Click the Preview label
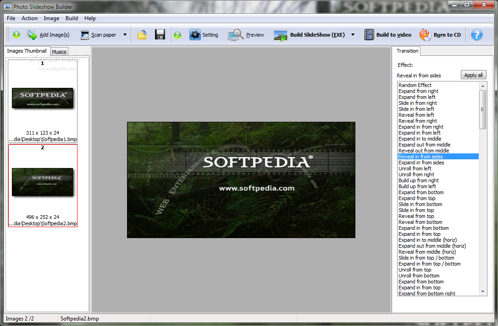The image size is (498, 326). coord(255,35)
